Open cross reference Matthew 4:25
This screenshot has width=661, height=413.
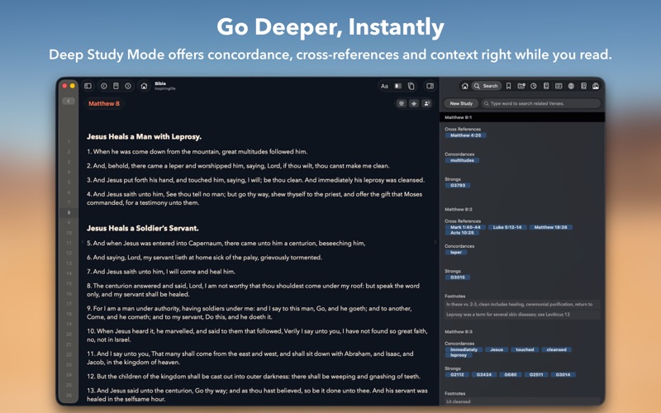click(465, 135)
